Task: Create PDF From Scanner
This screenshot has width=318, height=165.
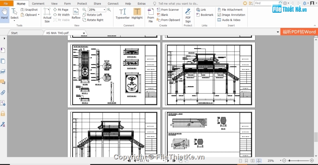Action: [x=168, y=9]
